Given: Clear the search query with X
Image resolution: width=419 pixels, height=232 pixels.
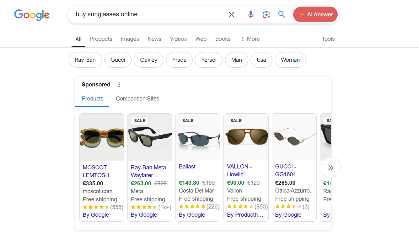Looking at the screenshot, I should 232,14.
